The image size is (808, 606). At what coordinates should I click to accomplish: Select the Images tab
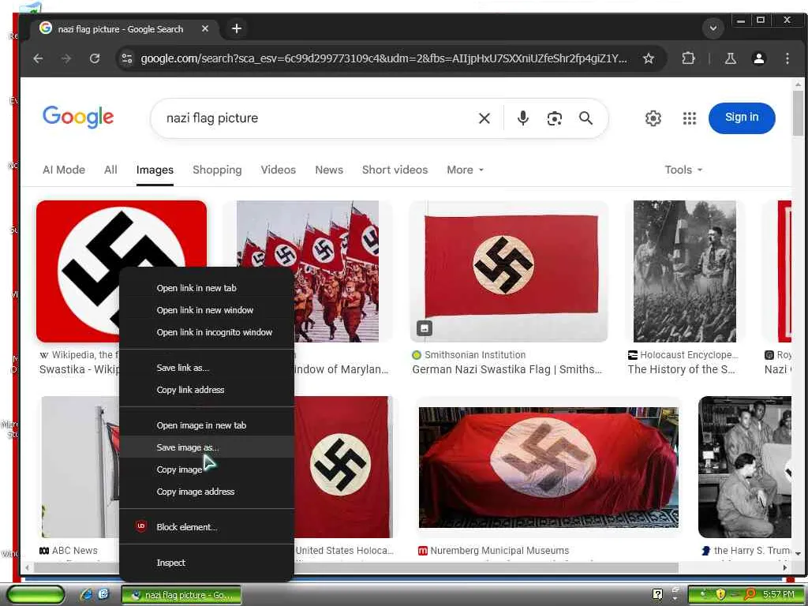tap(155, 170)
